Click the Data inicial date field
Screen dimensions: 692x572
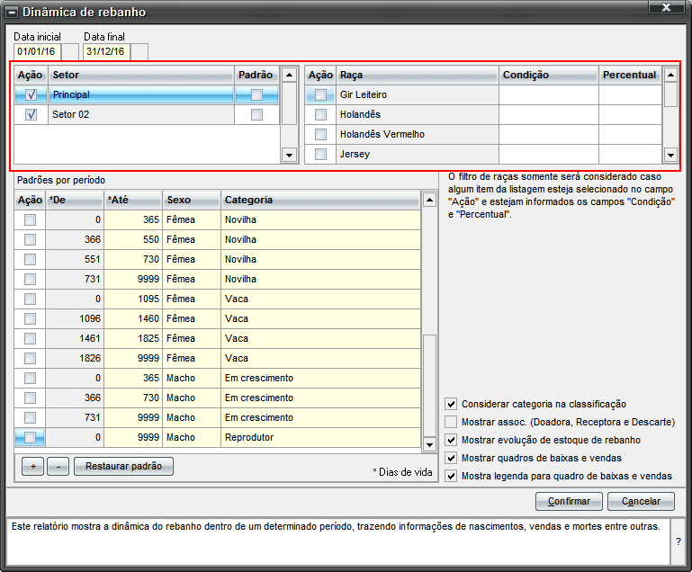point(37,51)
